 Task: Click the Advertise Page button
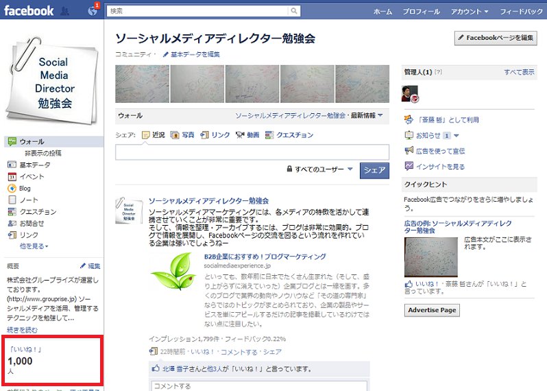(432, 310)
